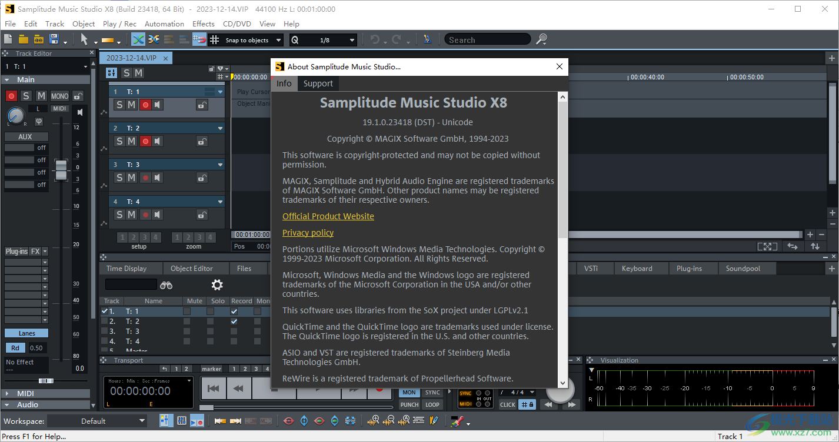Click the auto crossfade toolbar icon

click(137, 39)
